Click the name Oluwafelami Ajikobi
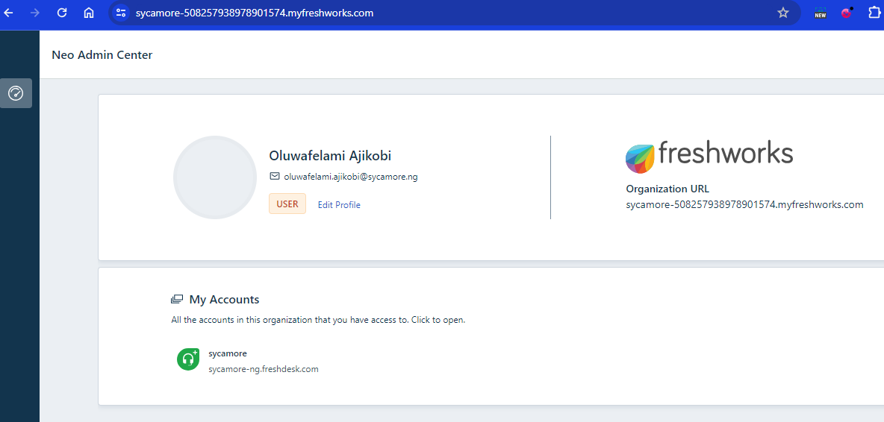Image resolution: width=884 pixels, height=422 pixels. [330, 155]
